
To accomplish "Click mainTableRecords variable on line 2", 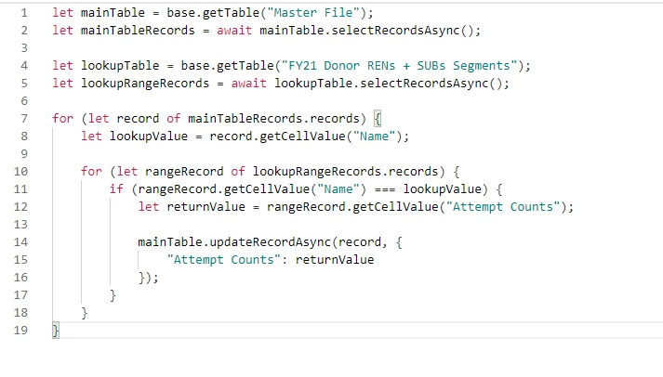I will pos(138,31).
